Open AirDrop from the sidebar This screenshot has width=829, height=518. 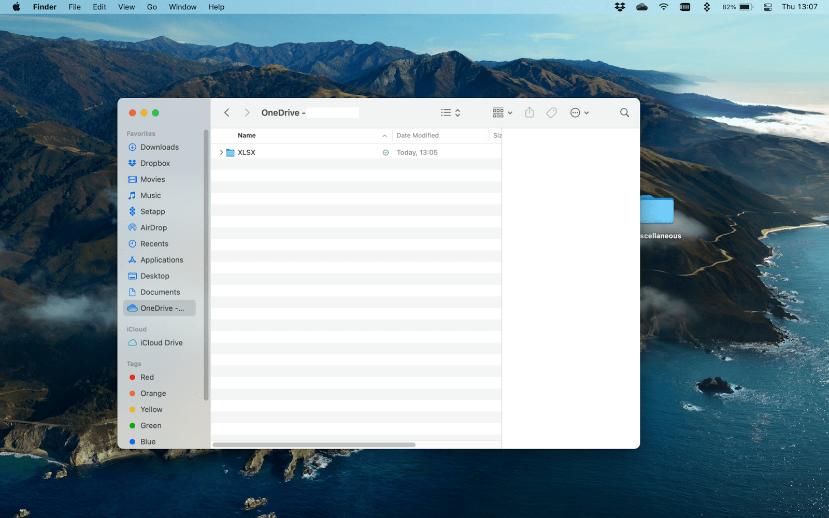point(154,227)
